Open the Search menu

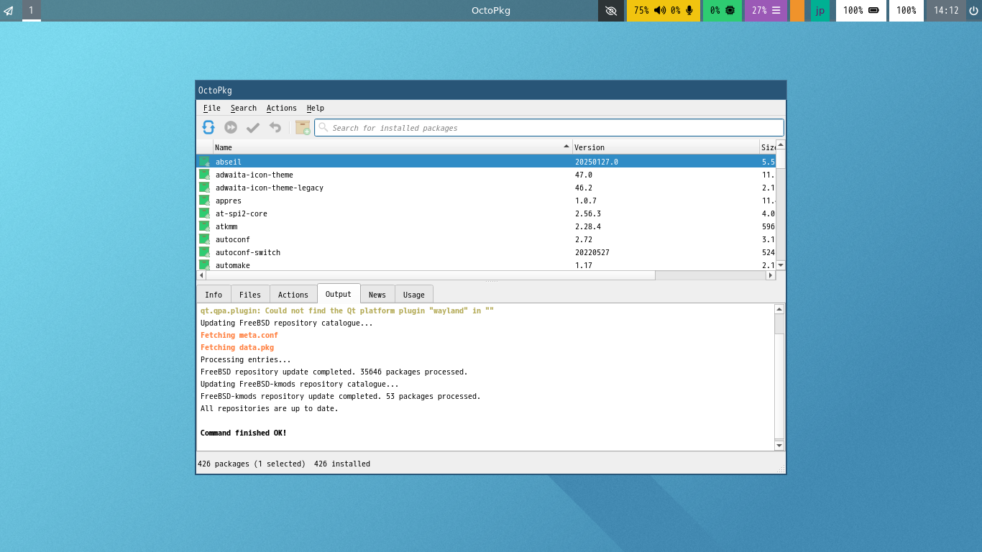point(243,108)
